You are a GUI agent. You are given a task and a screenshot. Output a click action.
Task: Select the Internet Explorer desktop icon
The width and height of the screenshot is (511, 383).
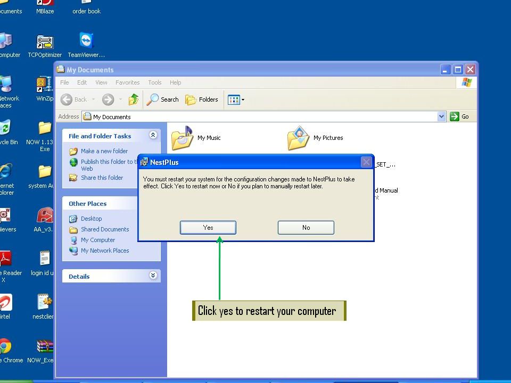coord(6,179)
